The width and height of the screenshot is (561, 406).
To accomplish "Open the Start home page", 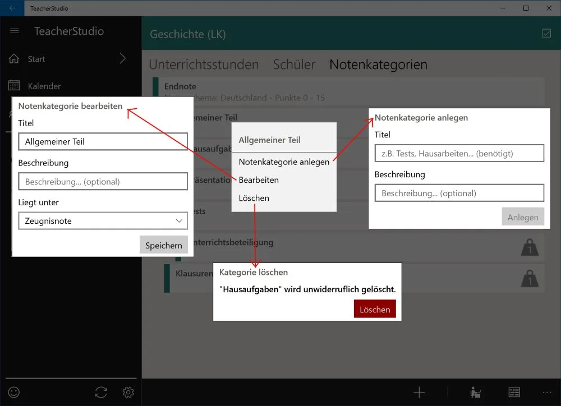I will 36,59.
